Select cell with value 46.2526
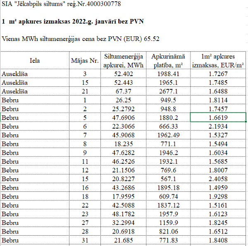Viewport: 248px width, 246px height. point(123,161)
